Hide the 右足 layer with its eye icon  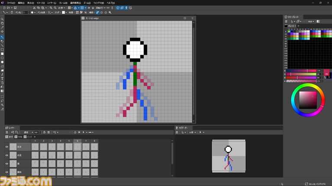(7, 155)
